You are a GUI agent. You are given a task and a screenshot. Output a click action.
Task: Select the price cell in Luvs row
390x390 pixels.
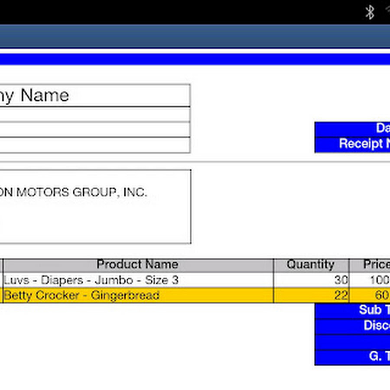pyautogui.click(x=370, y=280)
